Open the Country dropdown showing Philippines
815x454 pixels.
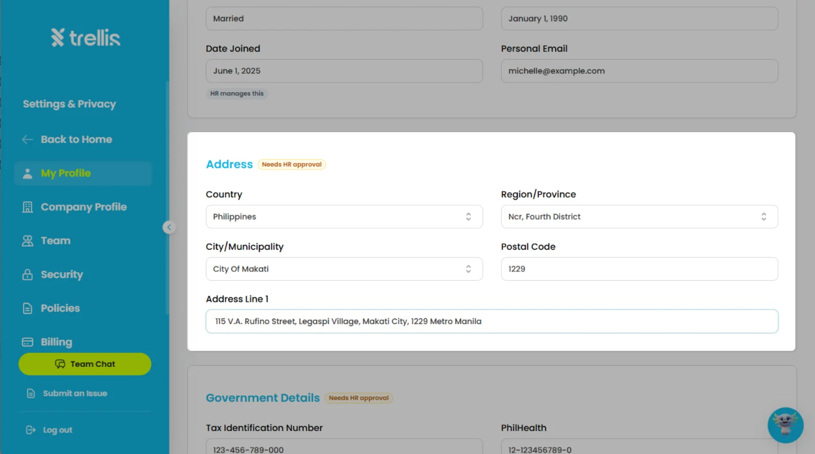344,217
